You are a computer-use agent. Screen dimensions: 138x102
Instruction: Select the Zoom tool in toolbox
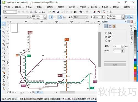pyautogui.click(x=4, y=36)
